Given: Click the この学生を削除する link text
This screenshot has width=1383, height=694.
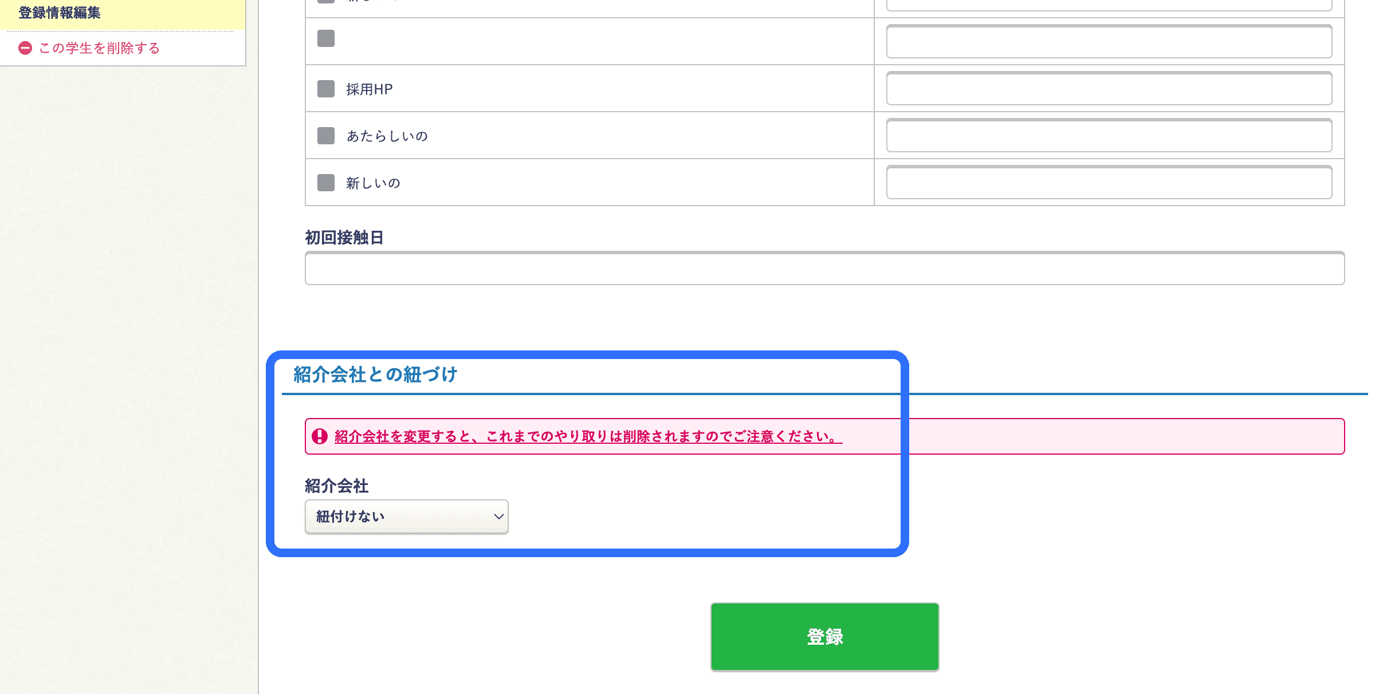Looking at the screenshot, I should [99, 48].
